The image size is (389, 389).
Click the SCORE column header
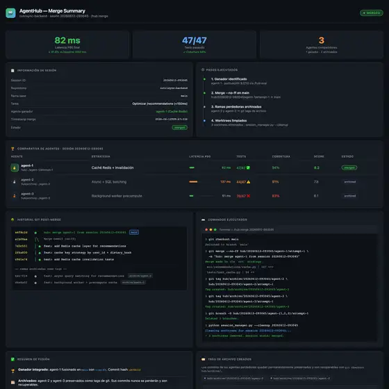tap(319, 156)
